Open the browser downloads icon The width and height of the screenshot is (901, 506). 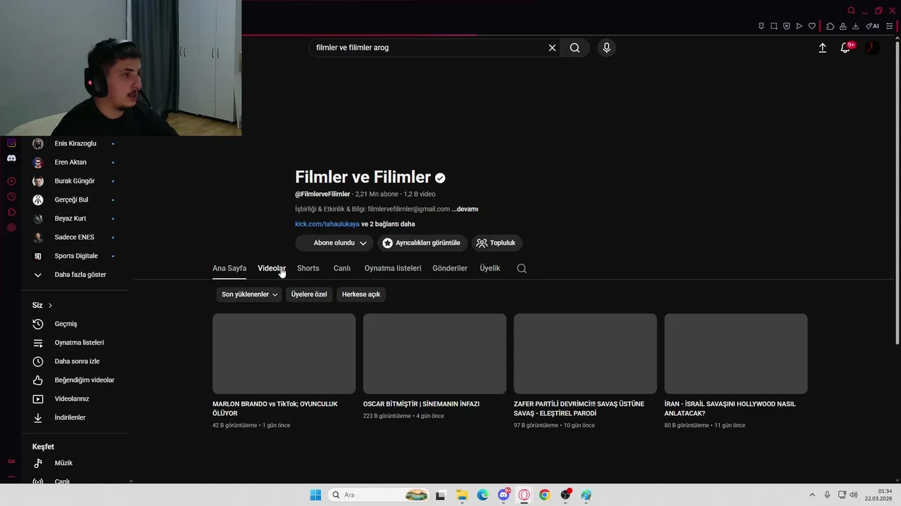point(855,26)
